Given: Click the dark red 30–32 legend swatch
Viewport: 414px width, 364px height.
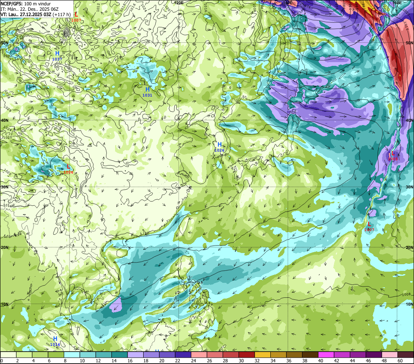Looking at the screenshot, I should pyautogui.click(x=247, y=355).
